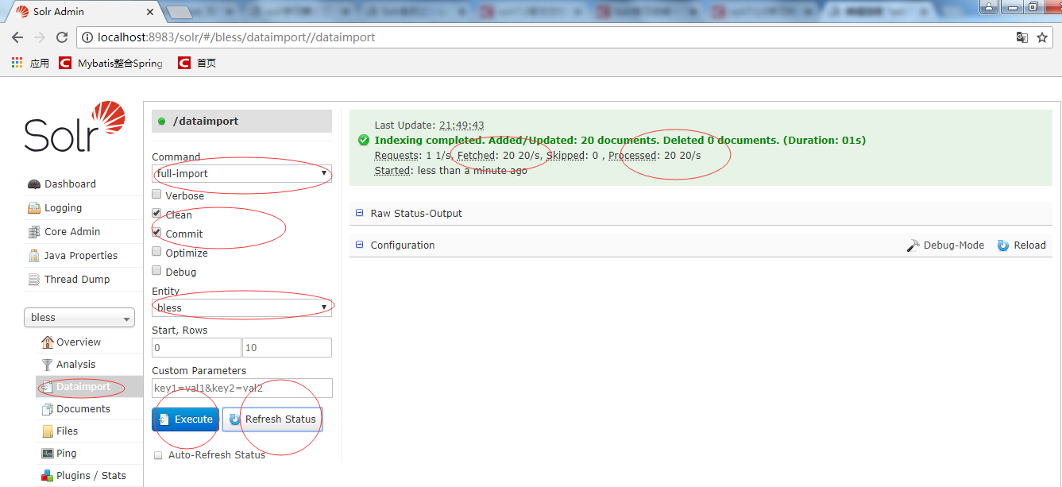Uncheck the Commit option
The width and height of the screenshot is (1062, 487).
(156, 233)
